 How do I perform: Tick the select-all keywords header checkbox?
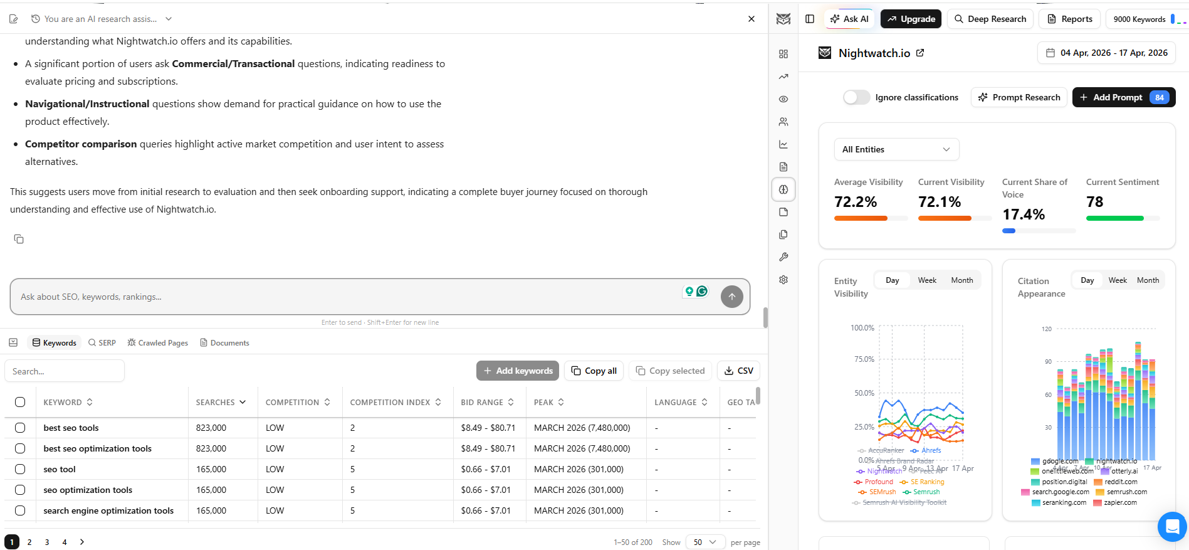20,402
